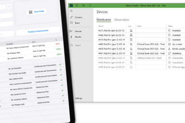The width and height of the screenshot is (185, 123).
Task: Select Devices in the sidebar
Action: 78,31
